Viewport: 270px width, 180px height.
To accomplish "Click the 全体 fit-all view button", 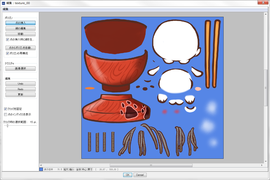I will pyautogui.click(x=78, y=169).
